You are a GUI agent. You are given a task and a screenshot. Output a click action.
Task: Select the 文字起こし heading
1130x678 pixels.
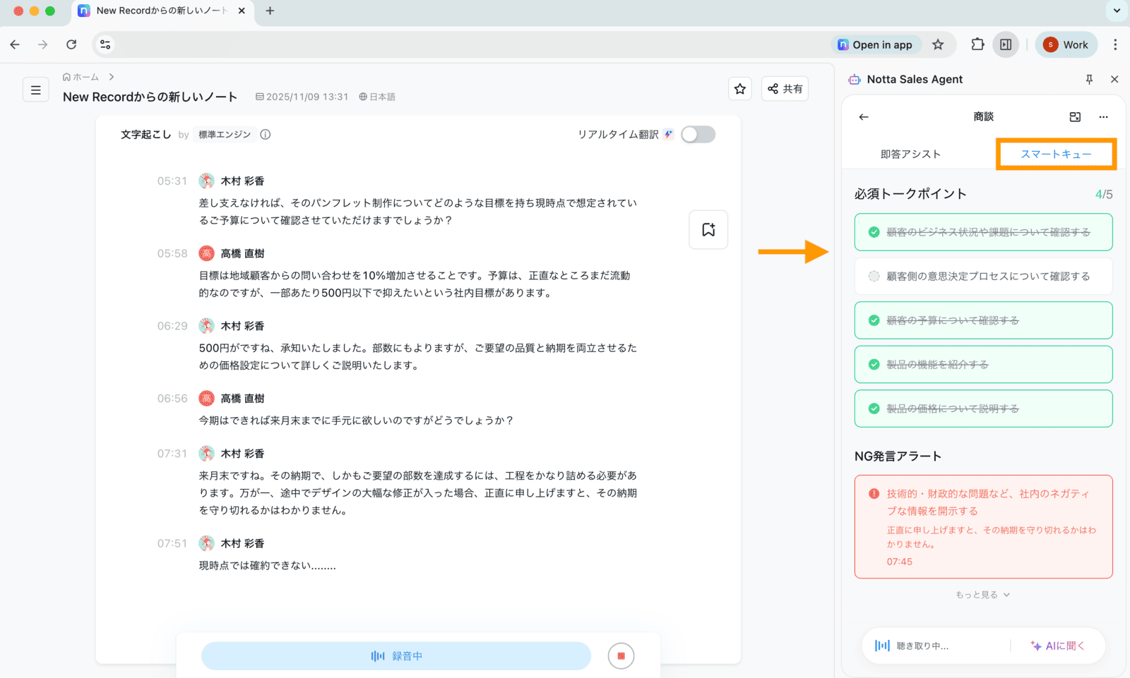[x=145, y=134]
